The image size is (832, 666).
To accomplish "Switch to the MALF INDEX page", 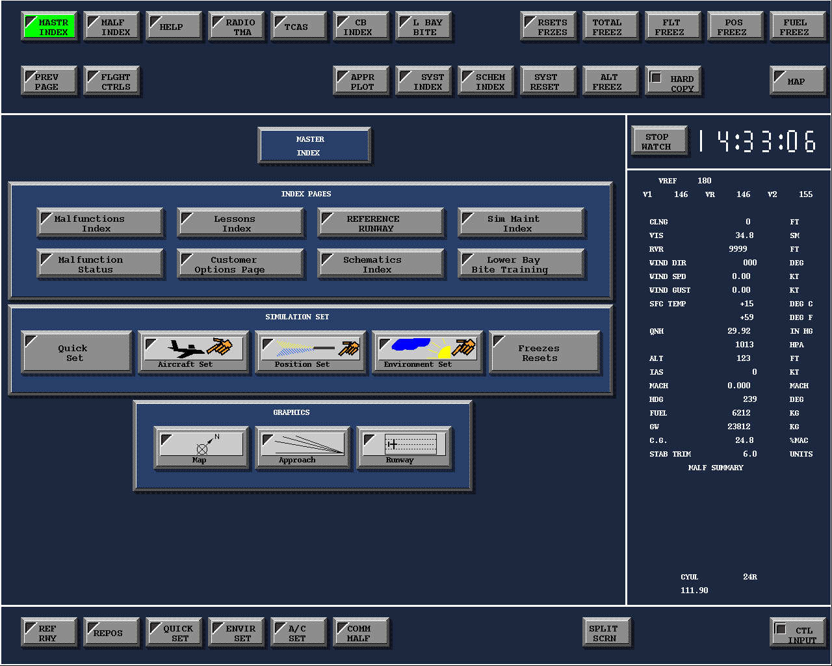I will 112,27.
